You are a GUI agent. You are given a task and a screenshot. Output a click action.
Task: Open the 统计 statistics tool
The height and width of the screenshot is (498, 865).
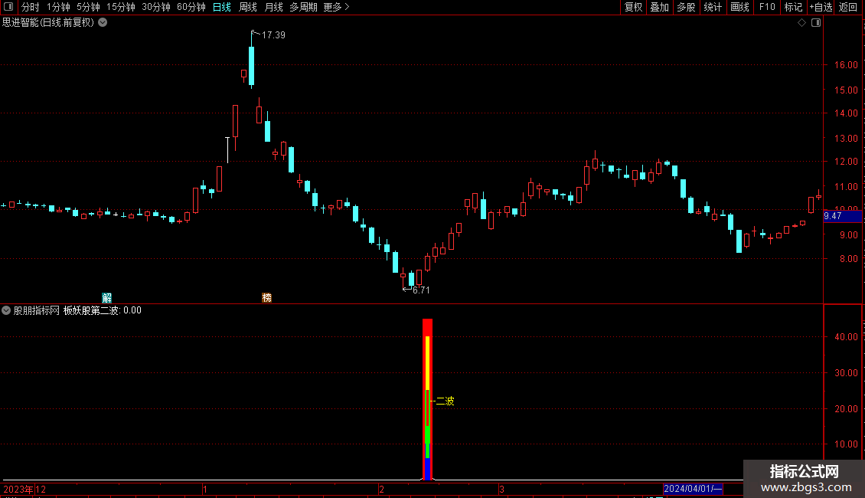[x=713, y=7]
